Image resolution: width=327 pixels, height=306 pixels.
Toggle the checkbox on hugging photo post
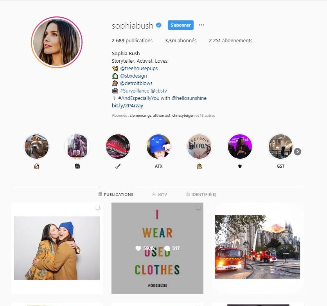[97, 207]
